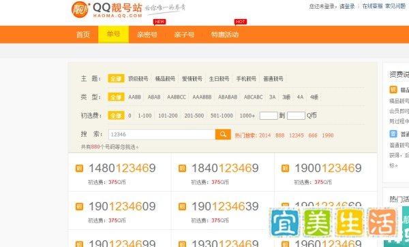Click the 靓 badge next to 1901234609
The image size is (409, 247).
point(79,207)
